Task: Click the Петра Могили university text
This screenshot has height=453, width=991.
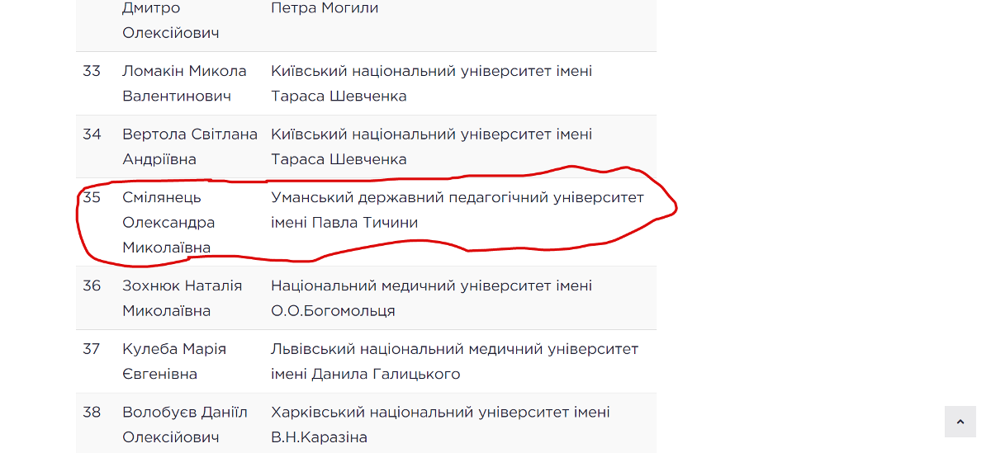Action: tap(325, 8)
